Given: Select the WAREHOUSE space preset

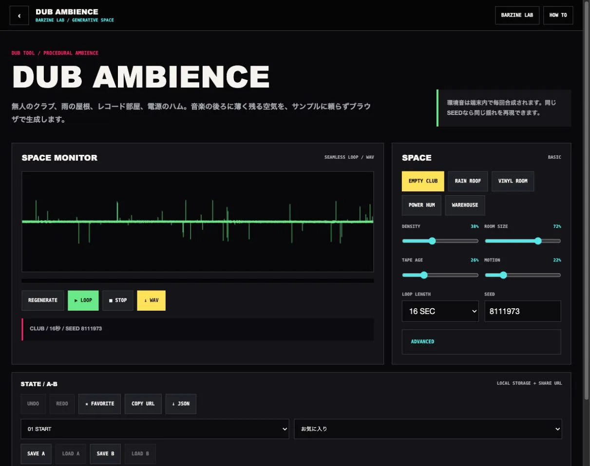Looking at the screenshot, I should (465, 205).
